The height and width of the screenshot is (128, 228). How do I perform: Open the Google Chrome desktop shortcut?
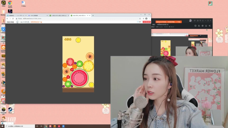coord(10,4)
